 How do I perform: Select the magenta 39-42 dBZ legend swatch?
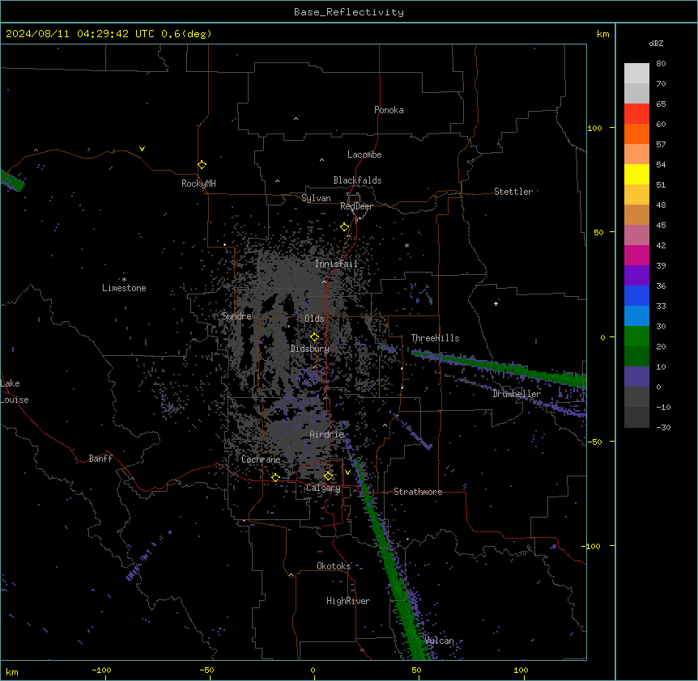click(x=636, y=255)
